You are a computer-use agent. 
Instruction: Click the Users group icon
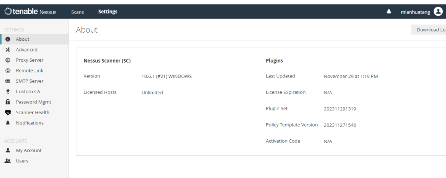click(8, 161)
